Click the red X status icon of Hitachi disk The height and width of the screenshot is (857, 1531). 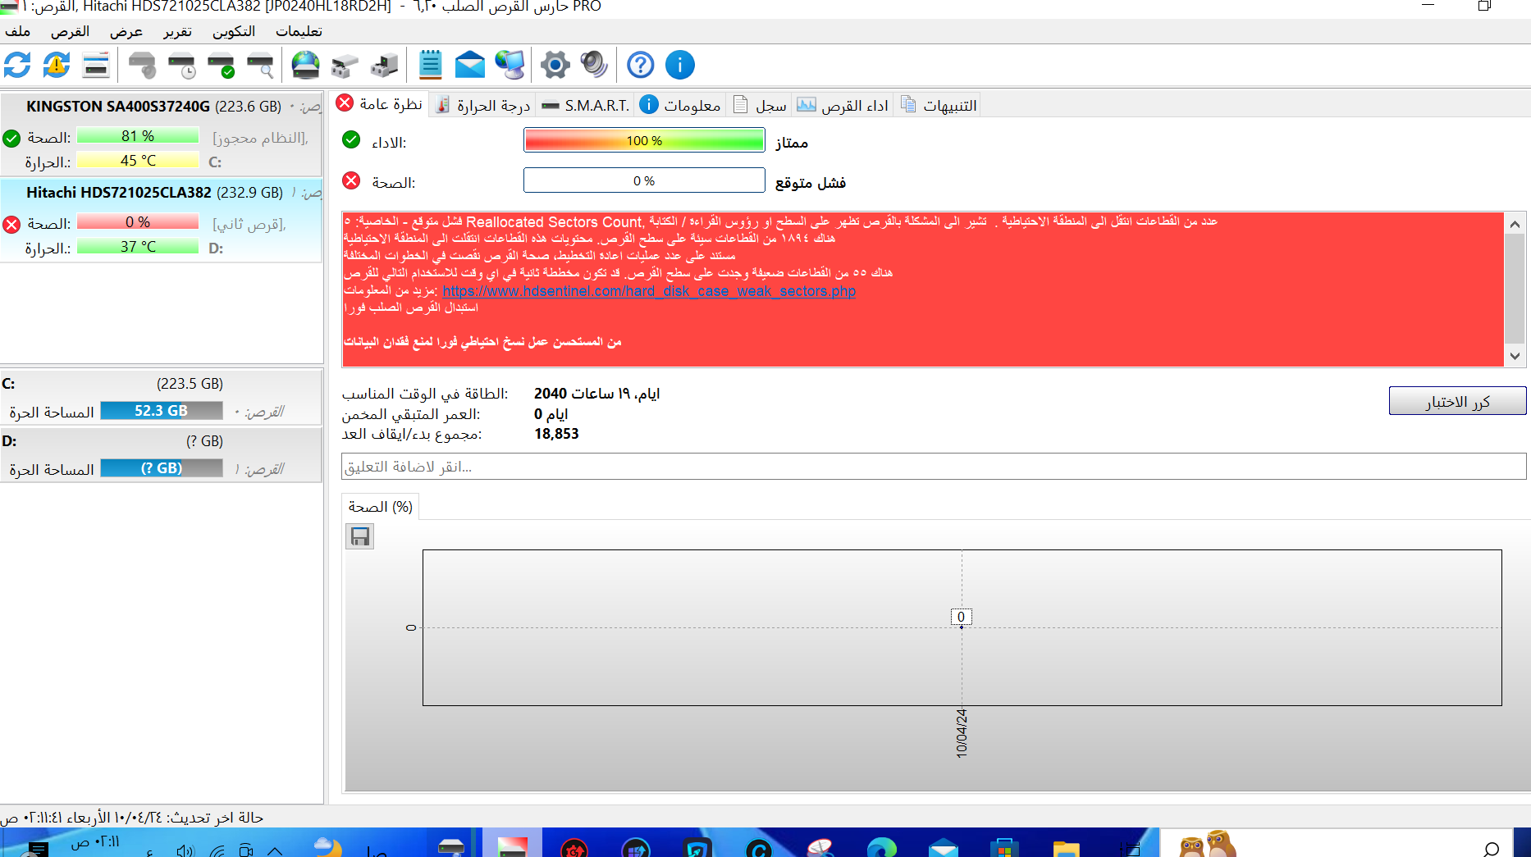(11, 225)
